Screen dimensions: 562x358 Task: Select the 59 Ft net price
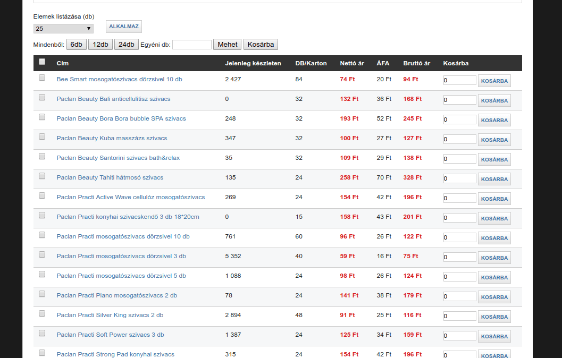[347, 257]
